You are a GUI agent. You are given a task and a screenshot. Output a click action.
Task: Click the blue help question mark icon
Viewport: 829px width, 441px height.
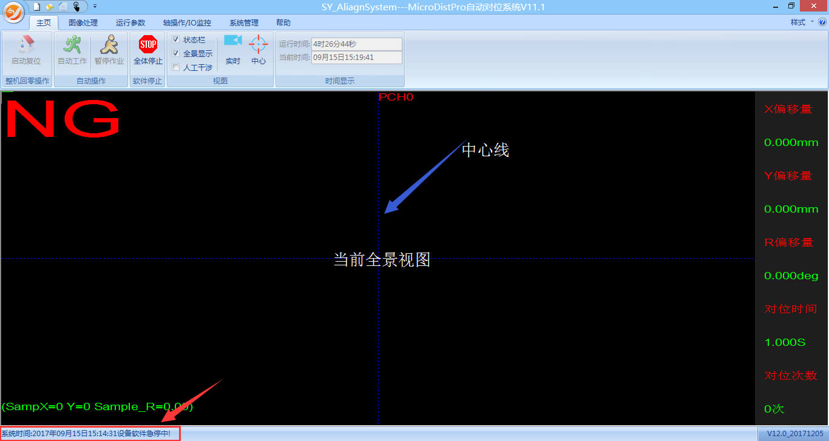(x=822, y=22)
